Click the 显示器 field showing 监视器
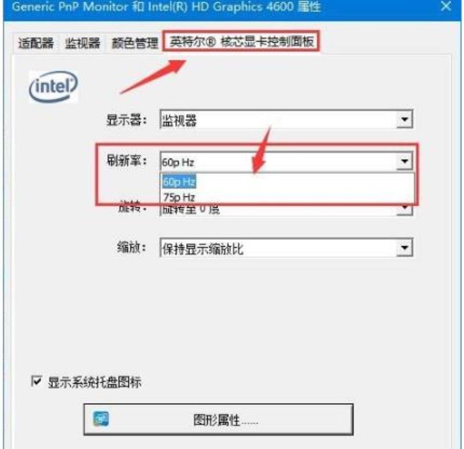Screen dimensions: 464x449 286,120
